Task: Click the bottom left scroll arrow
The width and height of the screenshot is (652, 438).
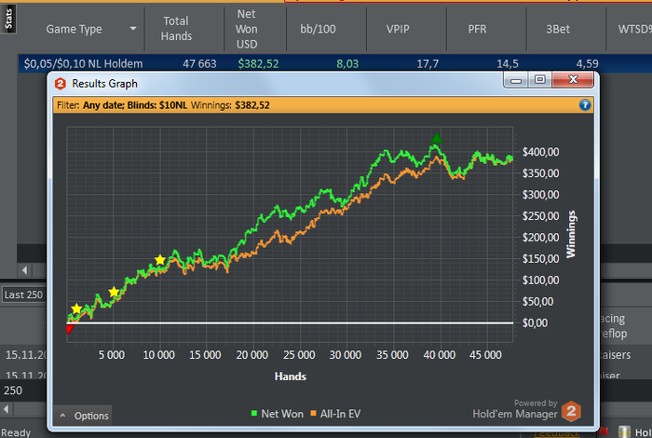Action: pyautogui.click(x=6, y=409)
